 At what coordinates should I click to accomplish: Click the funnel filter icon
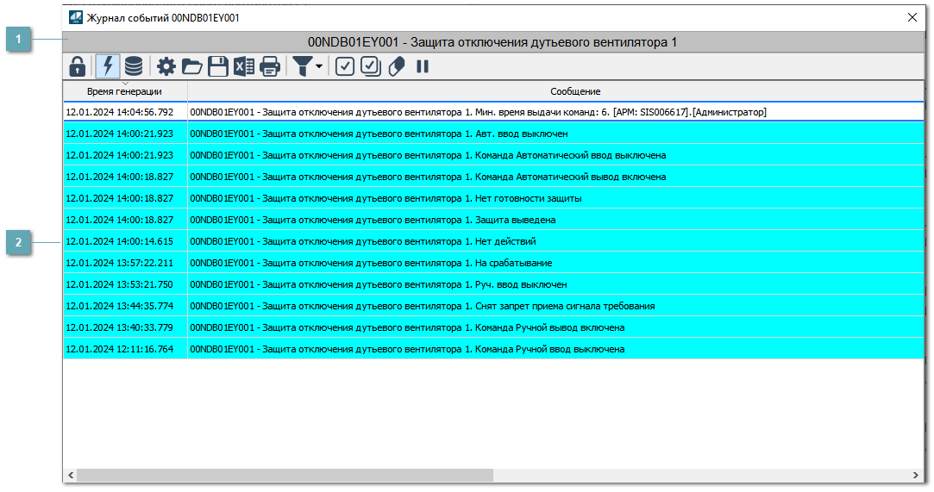(302, 66)
